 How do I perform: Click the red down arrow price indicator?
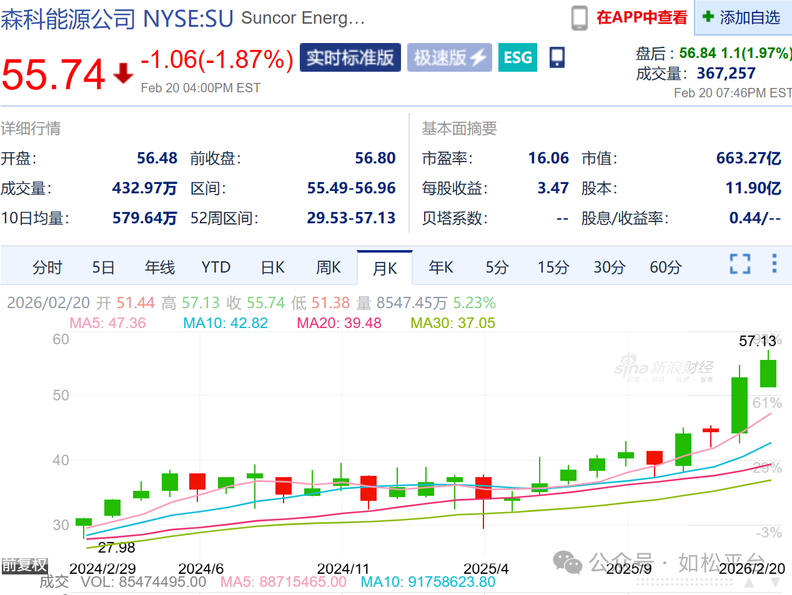coord(123,73)
